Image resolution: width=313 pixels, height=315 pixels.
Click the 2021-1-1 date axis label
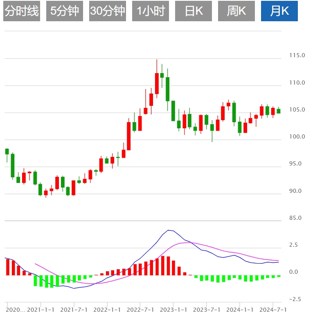coord(41,310)
